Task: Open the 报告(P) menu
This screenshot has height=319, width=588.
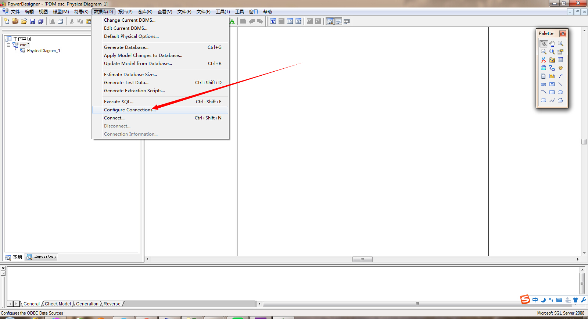Action: (125, 12)
